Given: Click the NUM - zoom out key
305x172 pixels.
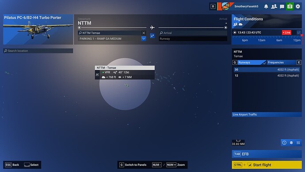Looking at the screenshot, I should 156,165.
